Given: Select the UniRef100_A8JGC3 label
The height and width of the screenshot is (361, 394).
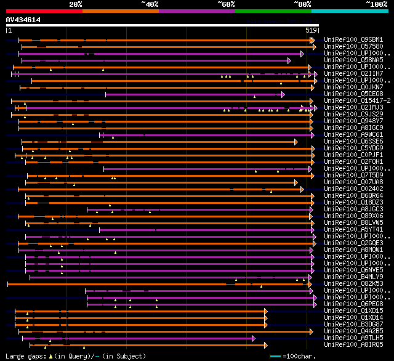Looking at the screenshot, I should [x=353, y=209].
